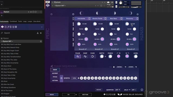This screenshot has width=173, height=97.
Task: Open the FX page at bottom
Action: (68, 95)
